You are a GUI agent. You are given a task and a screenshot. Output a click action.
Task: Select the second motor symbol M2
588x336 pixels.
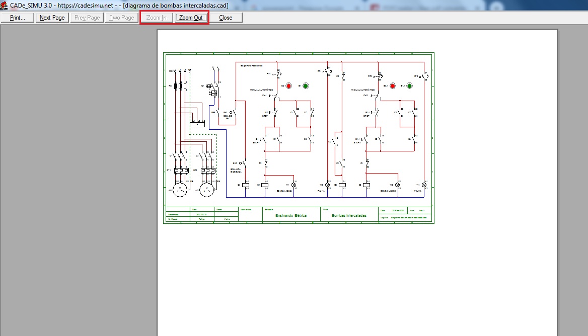coord(206,190)
